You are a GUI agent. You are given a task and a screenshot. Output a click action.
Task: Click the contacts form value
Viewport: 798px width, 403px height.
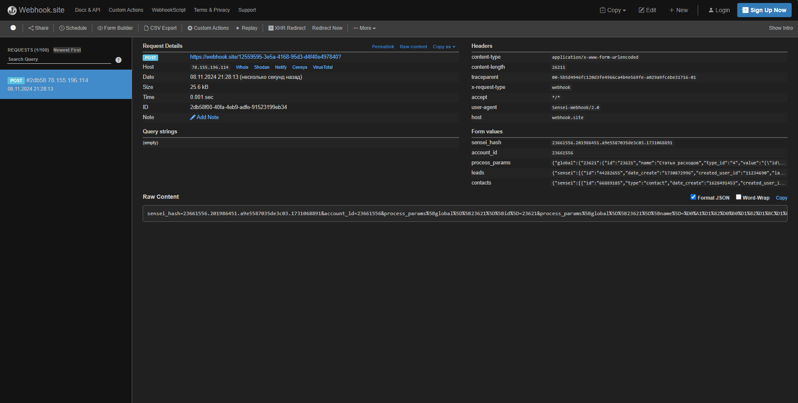click(668, 183)
